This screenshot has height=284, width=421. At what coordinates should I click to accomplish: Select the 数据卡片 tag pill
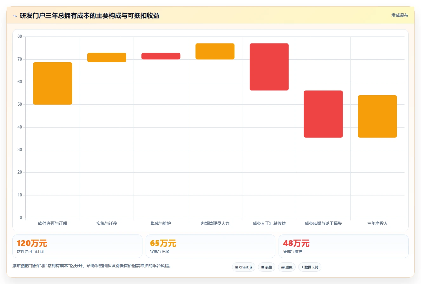click(310, 267)
